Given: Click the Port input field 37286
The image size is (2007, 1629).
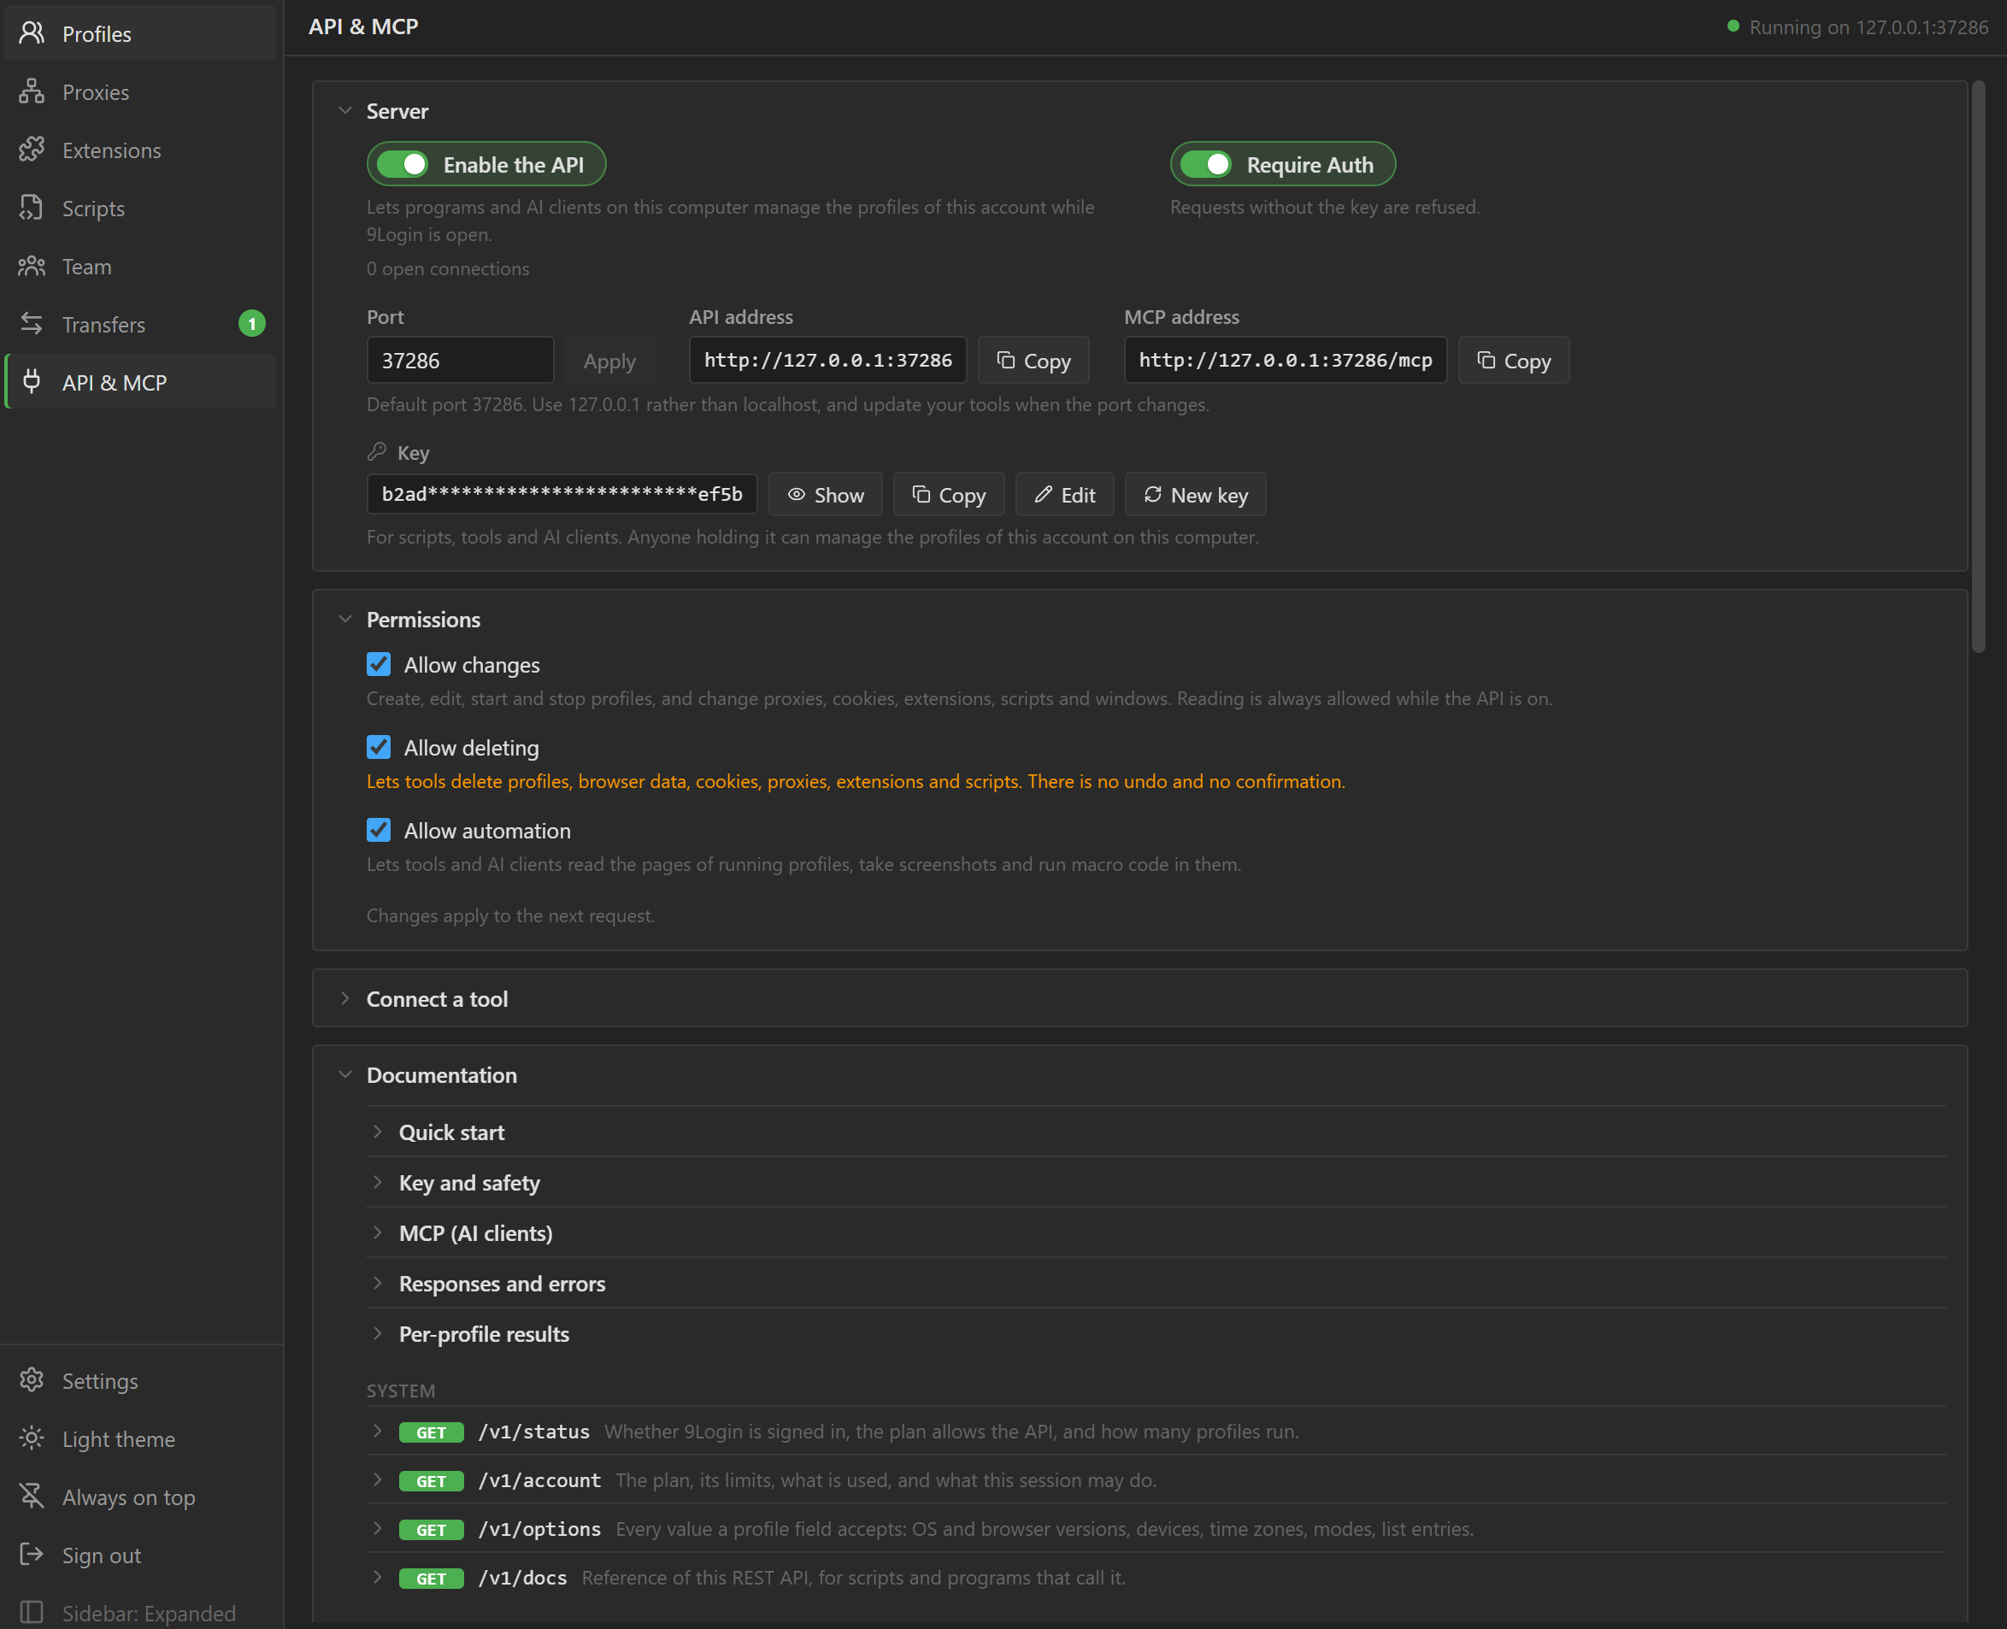Looking at the screenshot, I should point(460,361).
